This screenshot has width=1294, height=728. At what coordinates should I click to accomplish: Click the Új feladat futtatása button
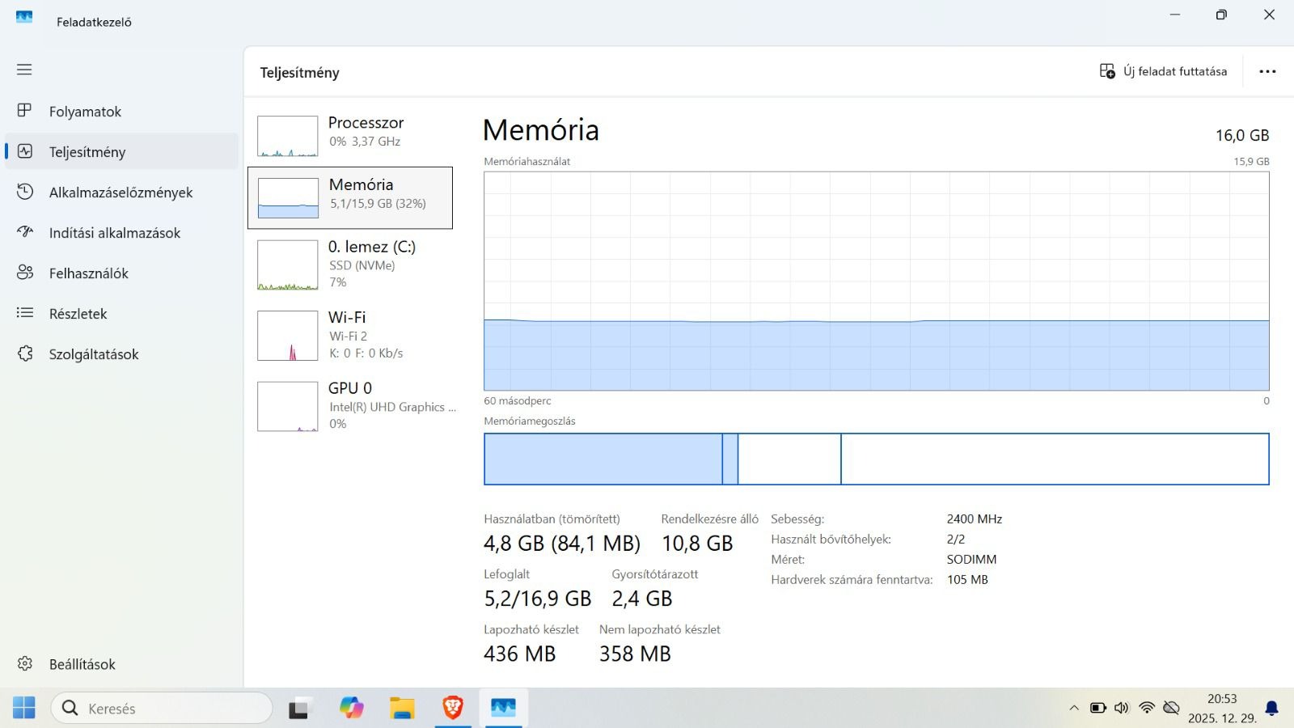click(x=1163, y=71)
